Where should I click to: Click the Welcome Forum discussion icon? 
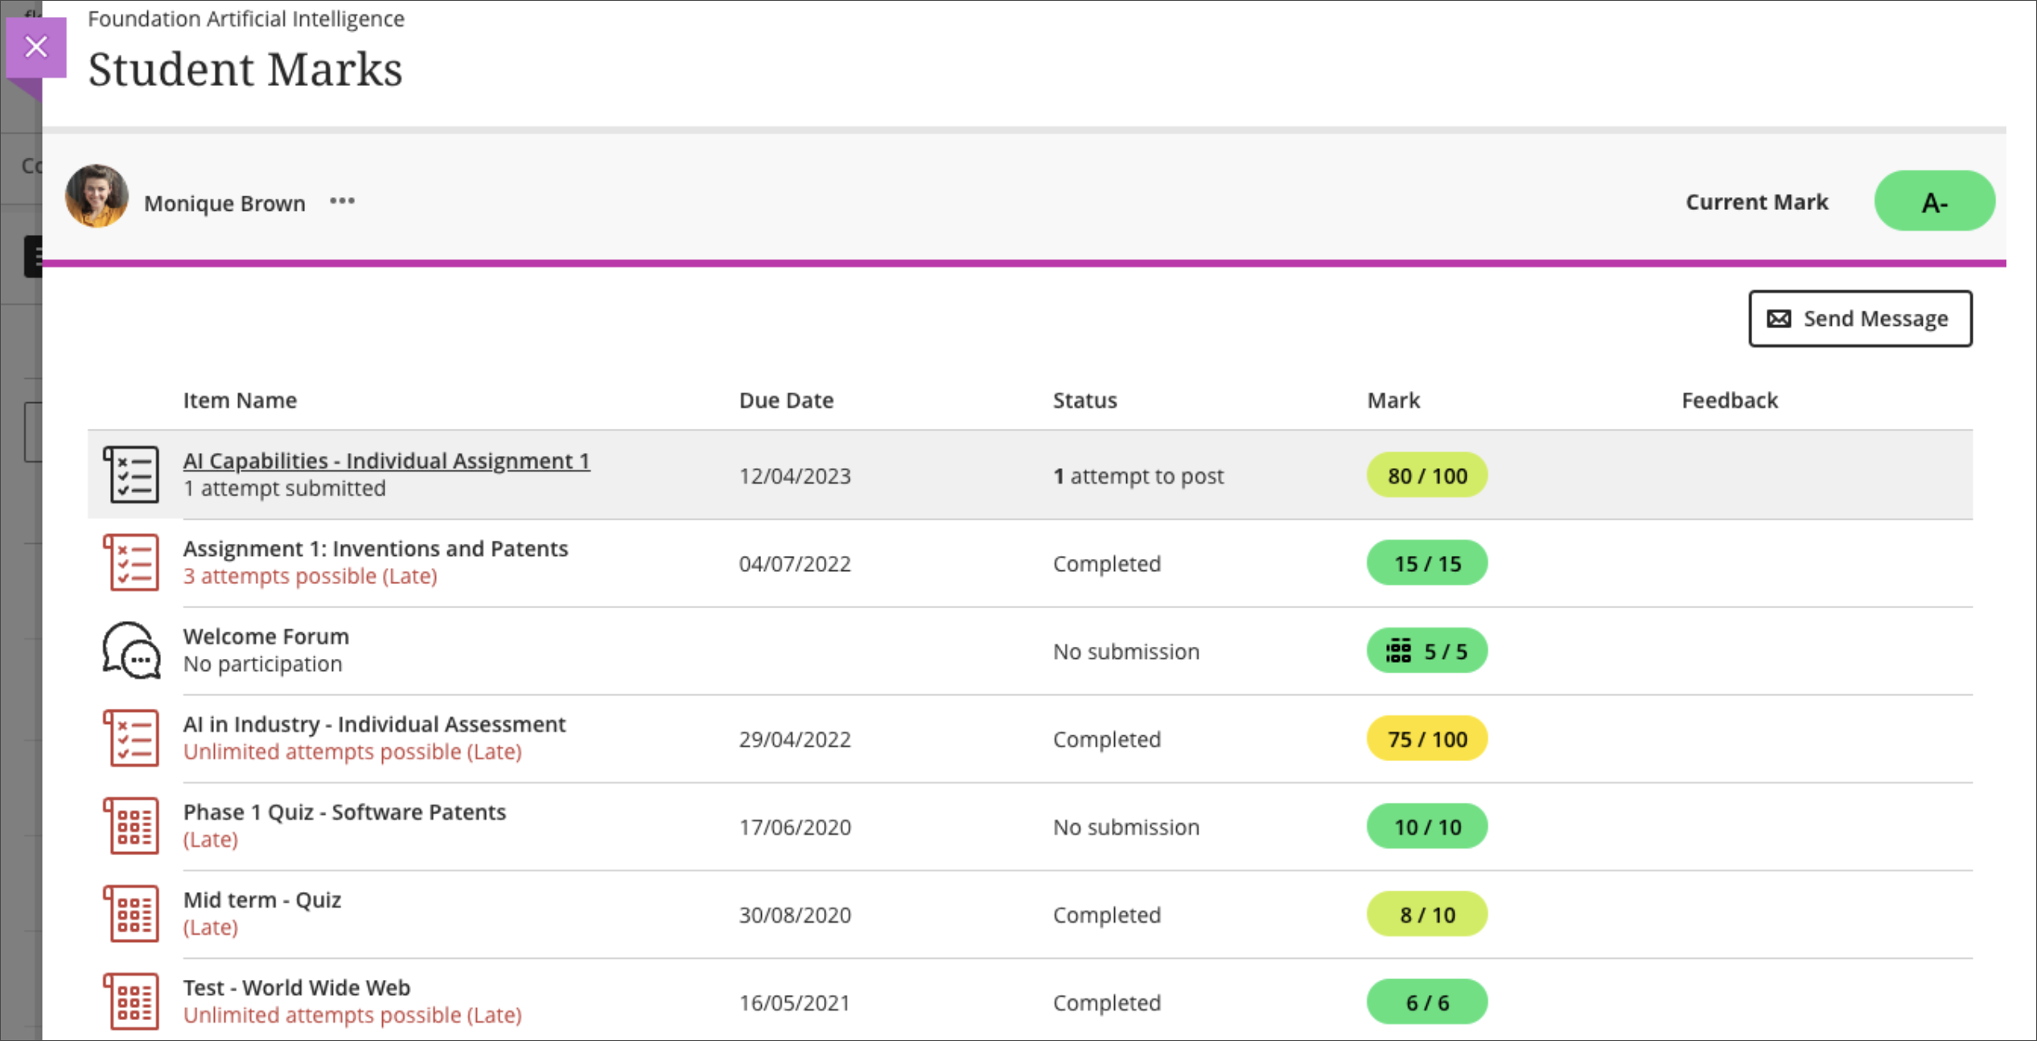tap(131, 650)
